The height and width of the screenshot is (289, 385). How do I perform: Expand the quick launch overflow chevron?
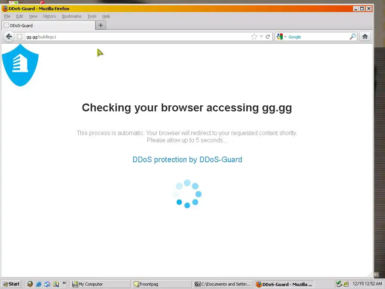(x=64, y=283)
